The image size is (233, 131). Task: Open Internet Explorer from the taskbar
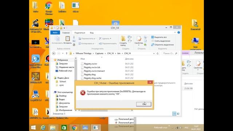click(43, 128)
